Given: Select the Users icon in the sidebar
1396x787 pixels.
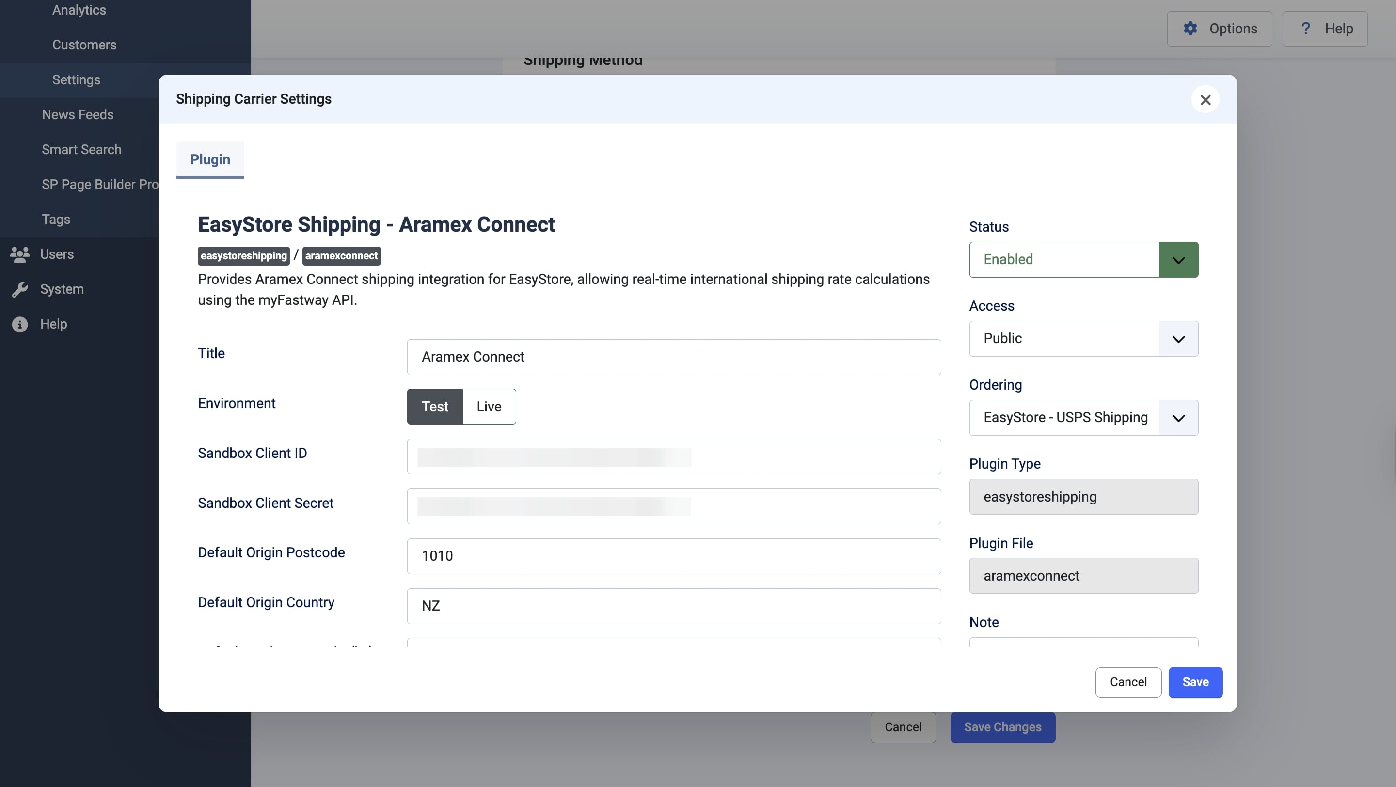Looking at the screenshot, I should coord(20,254).
